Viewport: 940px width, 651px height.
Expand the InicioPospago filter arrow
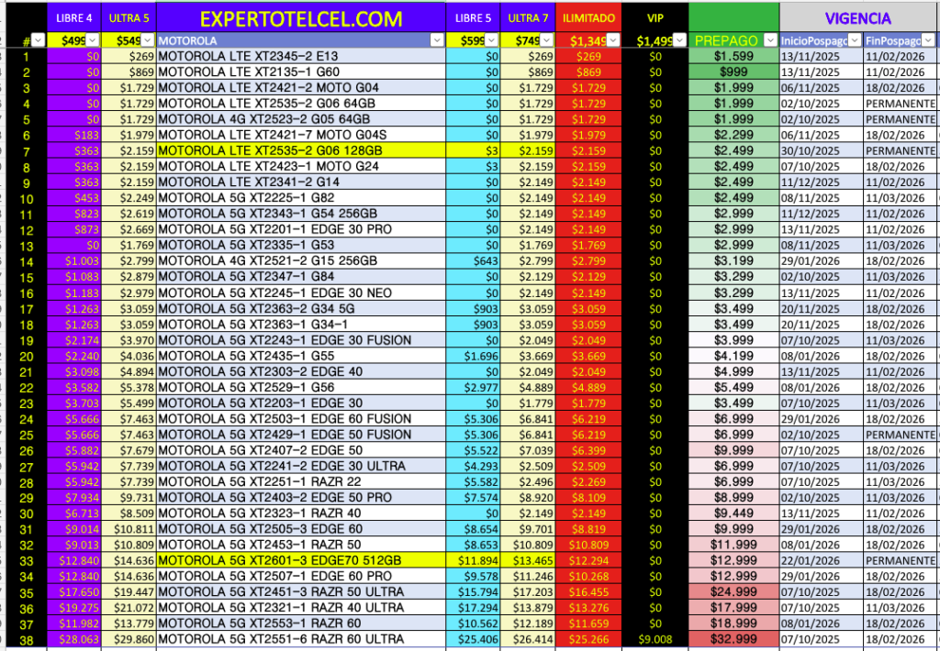click(855, 41)
